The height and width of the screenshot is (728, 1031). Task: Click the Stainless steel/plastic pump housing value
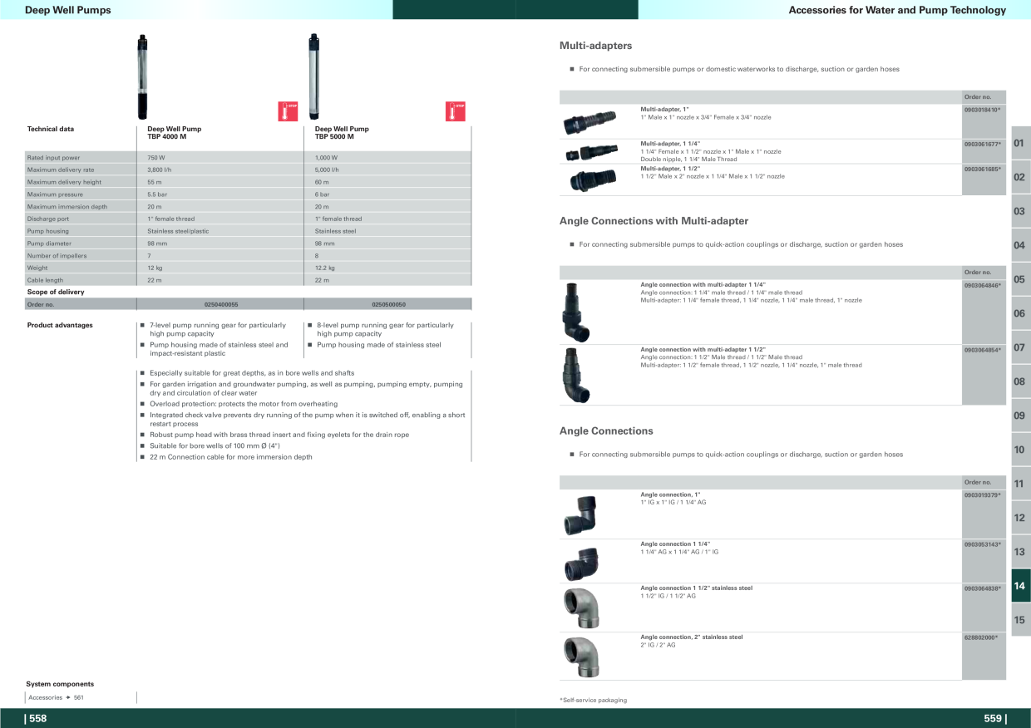pos(178,231)
